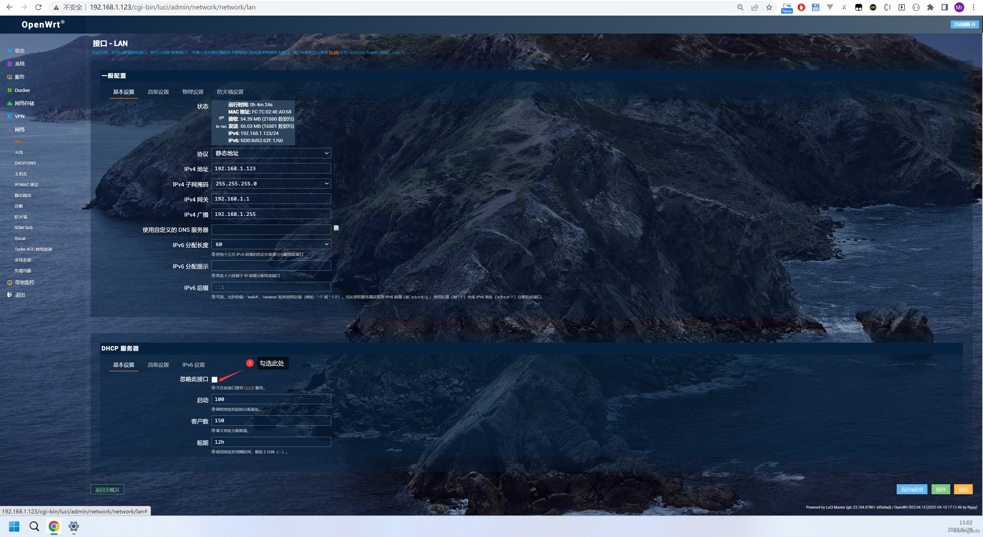983x537 pixels.
Task: Expand the IPv4 子网掩码 dropdown
Action: tap(271, 184)
